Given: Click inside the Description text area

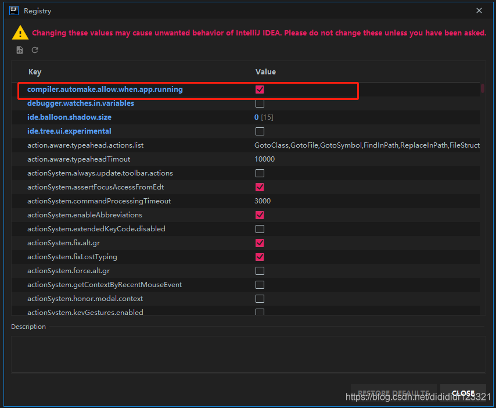Looking at the screenshot, I should coord(249,354).
